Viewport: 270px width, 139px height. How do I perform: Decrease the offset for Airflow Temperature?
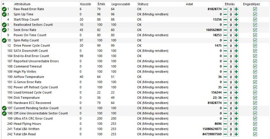[x=225, y=77]
